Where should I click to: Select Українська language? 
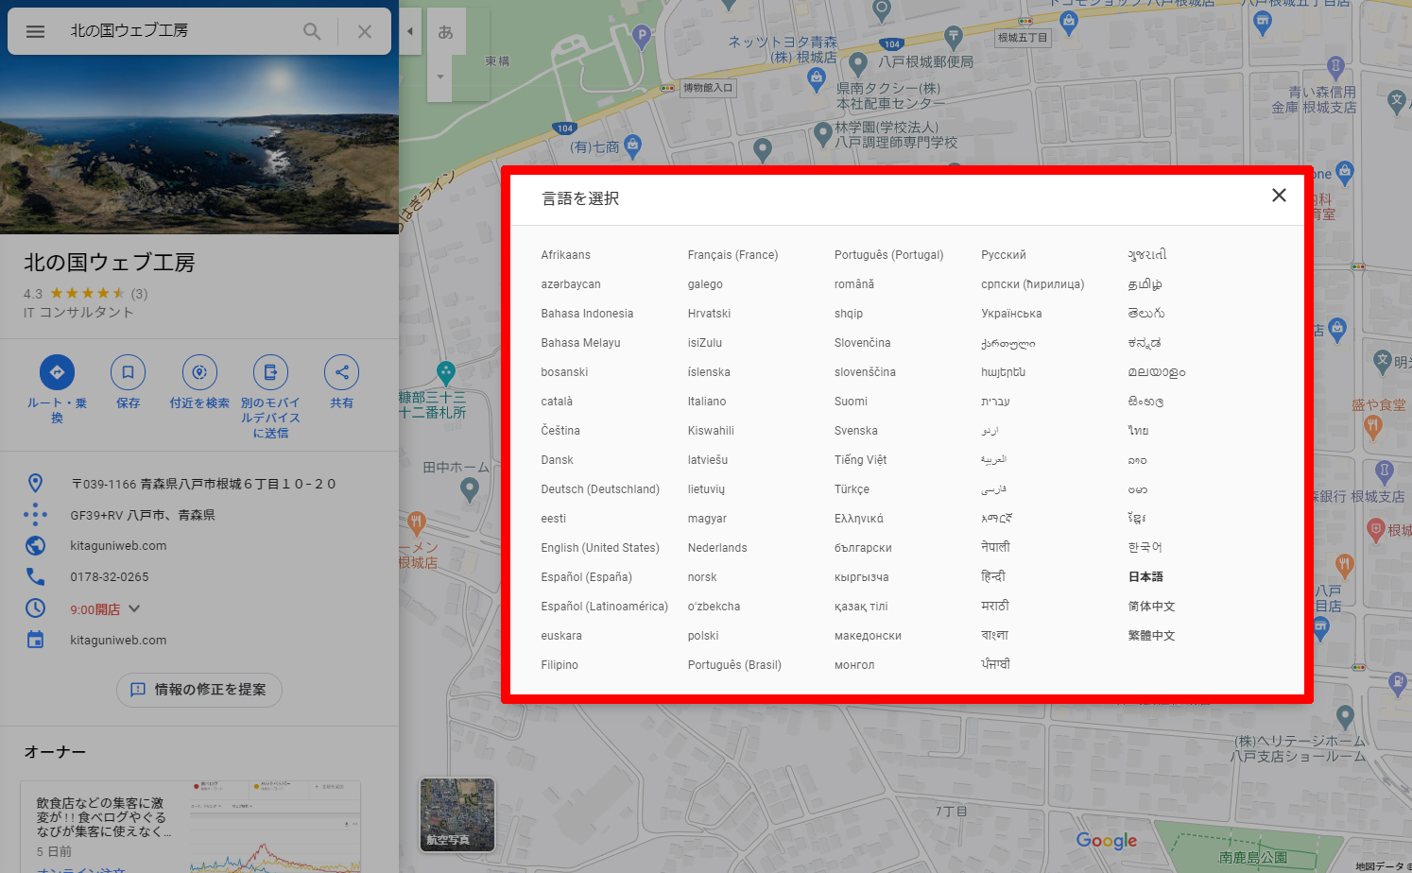point(1011,314)
